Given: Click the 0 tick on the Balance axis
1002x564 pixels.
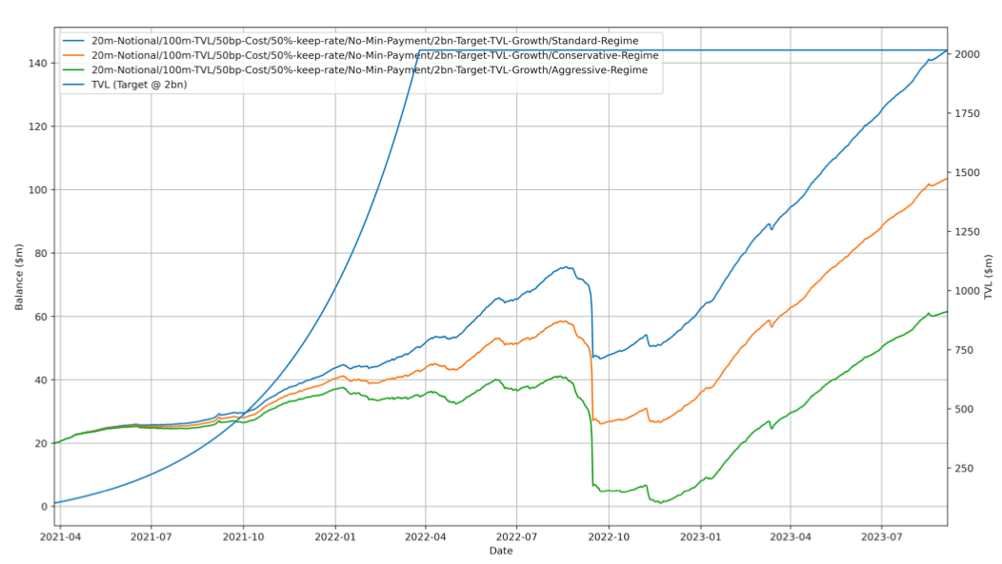Looking at the screenshot, I should (44, 507).
